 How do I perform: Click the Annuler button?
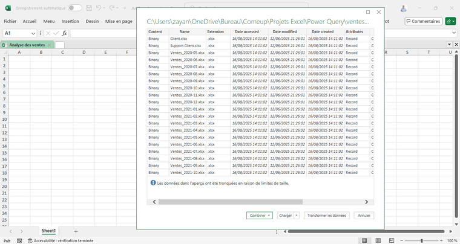click(364, 215)
